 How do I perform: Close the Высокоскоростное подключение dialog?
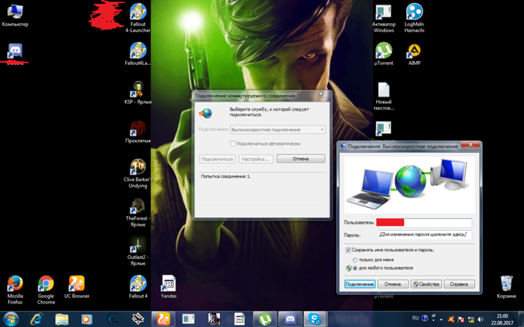point(470,145)
